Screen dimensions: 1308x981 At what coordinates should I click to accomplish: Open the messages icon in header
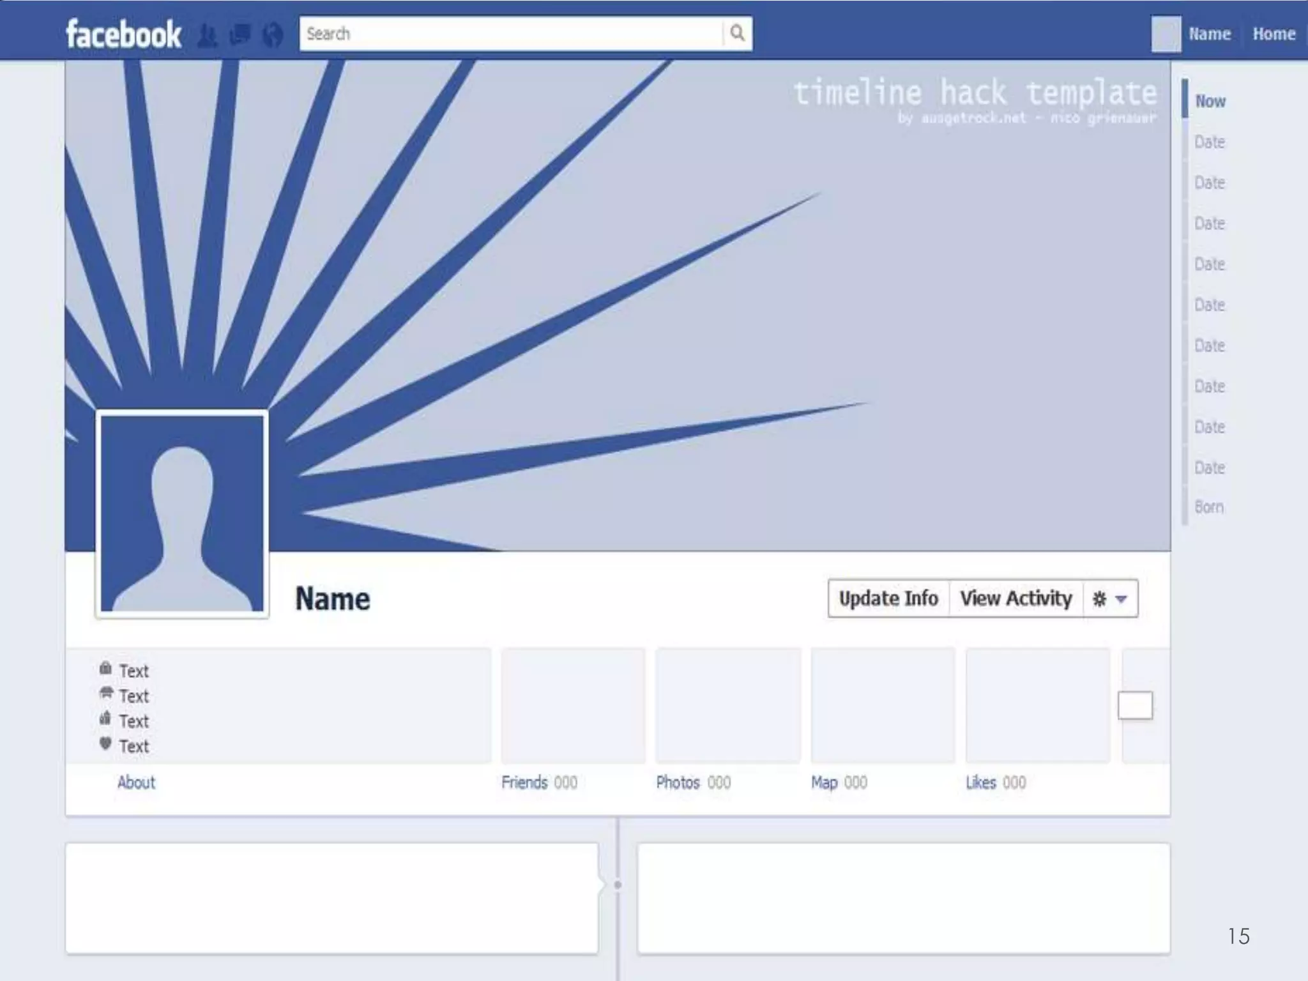pyautogui.click(x=240, y=34)
